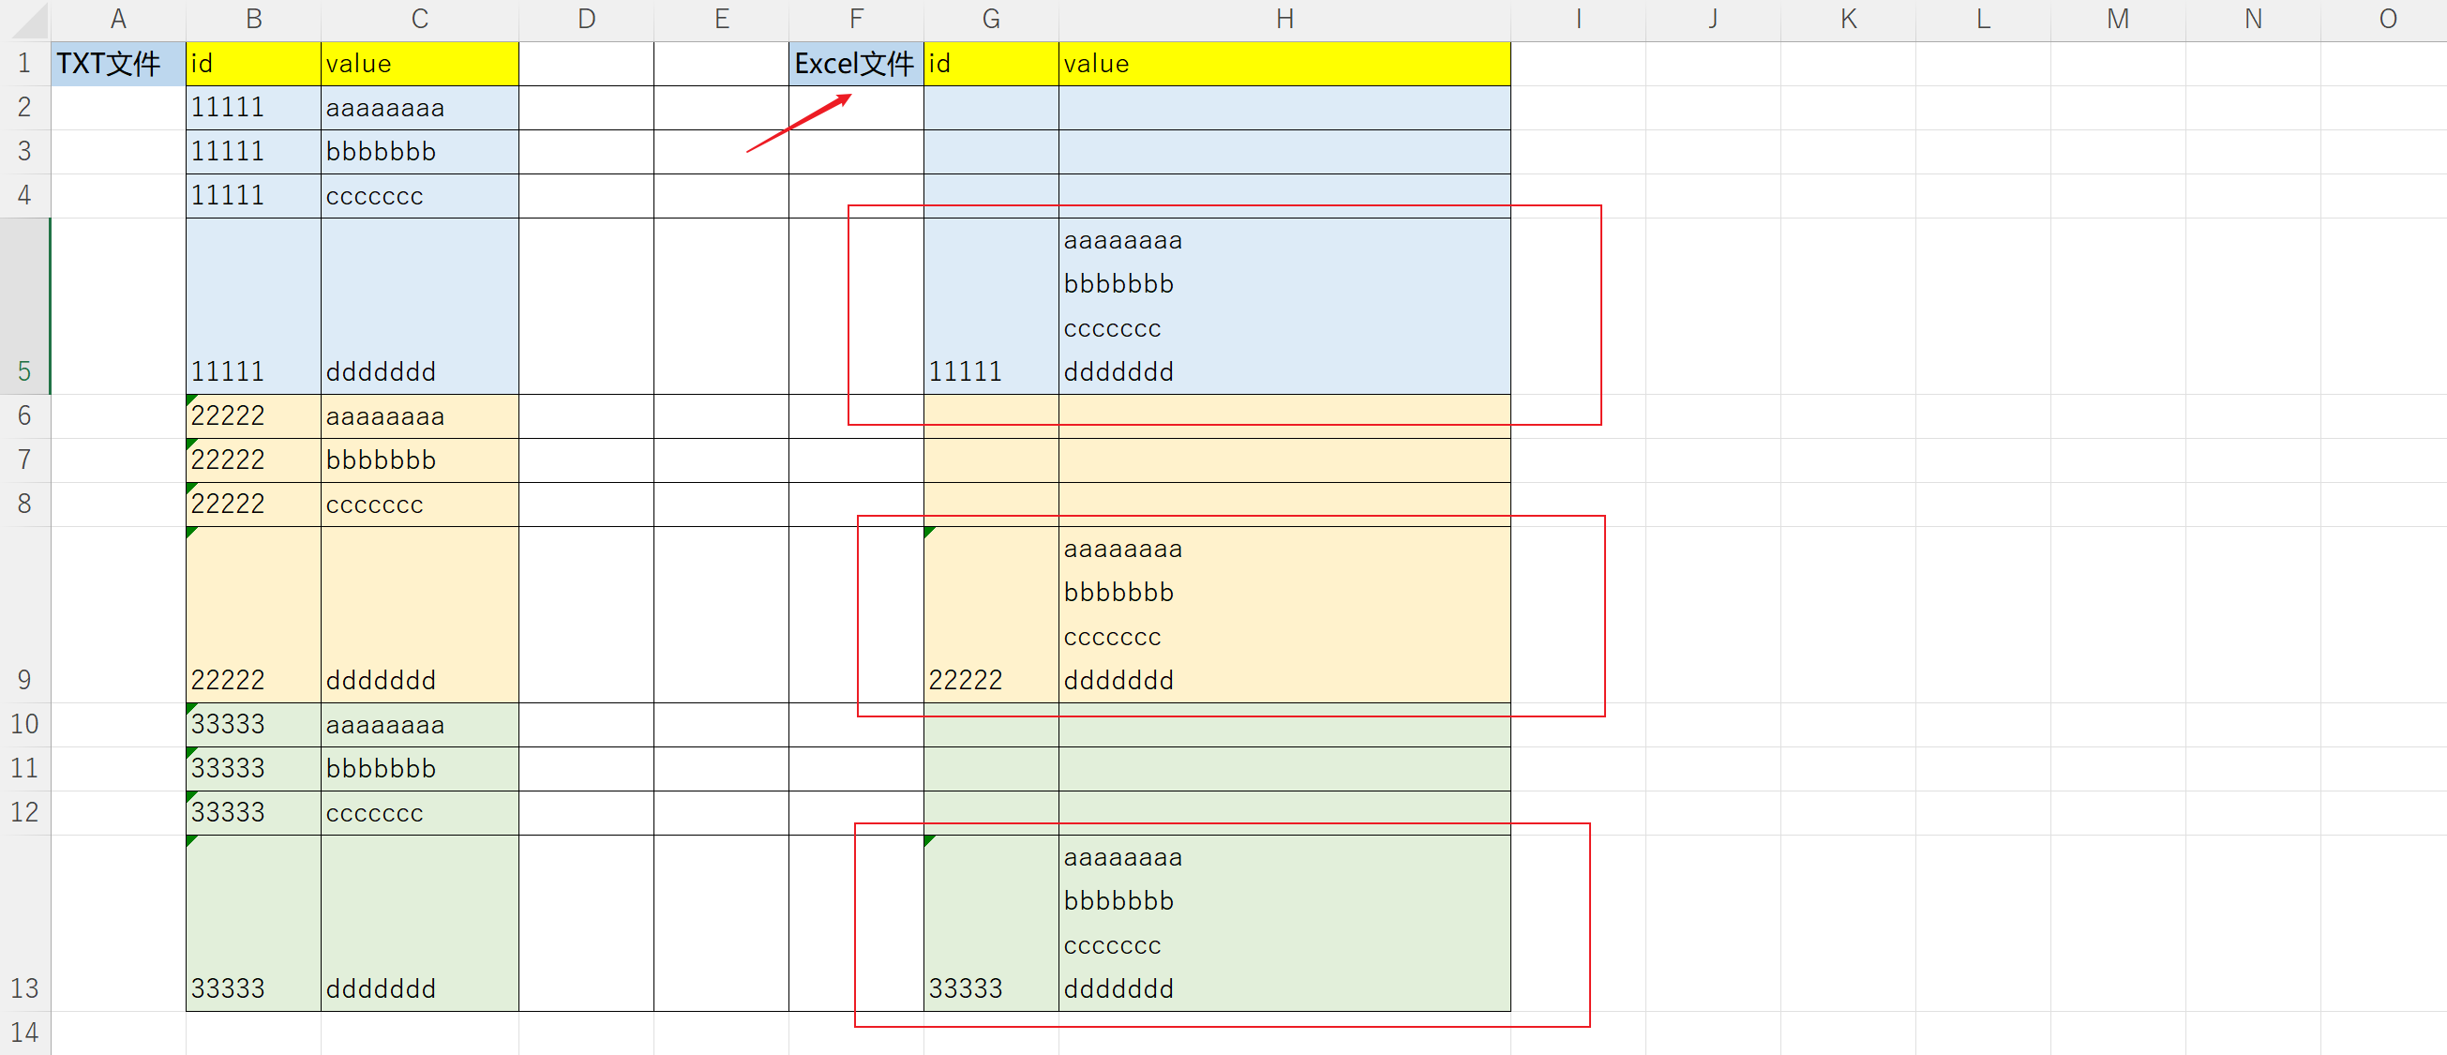Select row 6 header
This screenshot has height=1055, width=2447.
(24, 416)
